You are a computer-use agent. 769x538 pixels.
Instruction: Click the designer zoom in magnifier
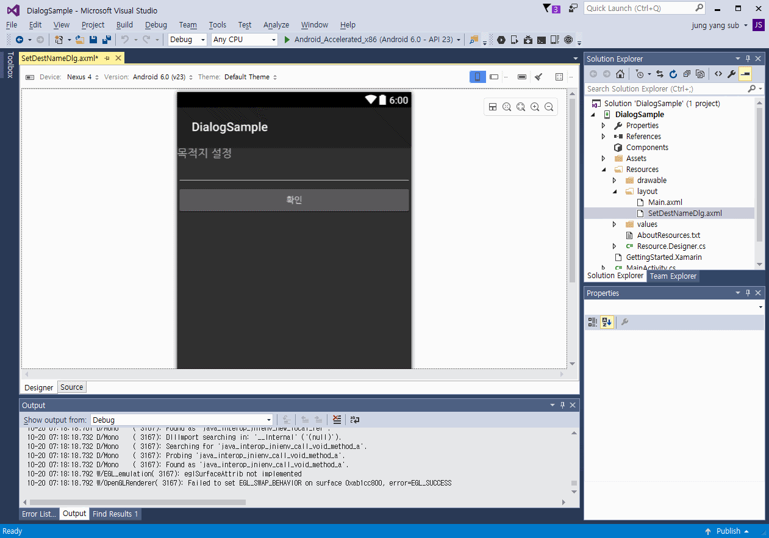point(535,107)
